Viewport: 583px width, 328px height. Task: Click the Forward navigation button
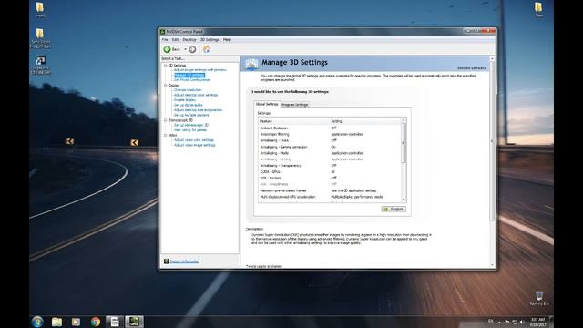click(x=192, y=49)
